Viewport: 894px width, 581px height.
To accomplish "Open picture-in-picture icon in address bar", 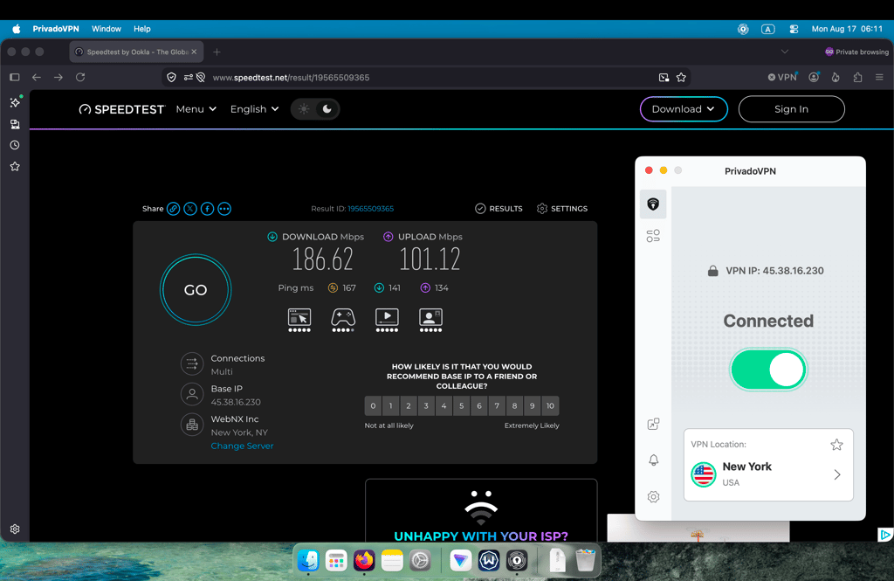I will coord(664,77).
